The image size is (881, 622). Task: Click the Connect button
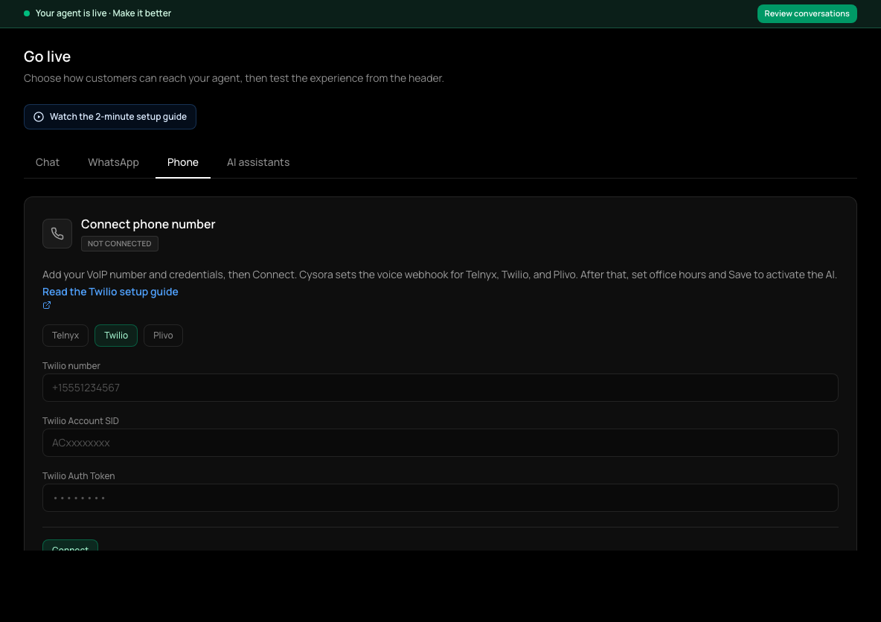pyautogui.click(x=70, y=545)
